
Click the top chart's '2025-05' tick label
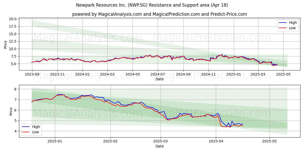tap(284, 74)
